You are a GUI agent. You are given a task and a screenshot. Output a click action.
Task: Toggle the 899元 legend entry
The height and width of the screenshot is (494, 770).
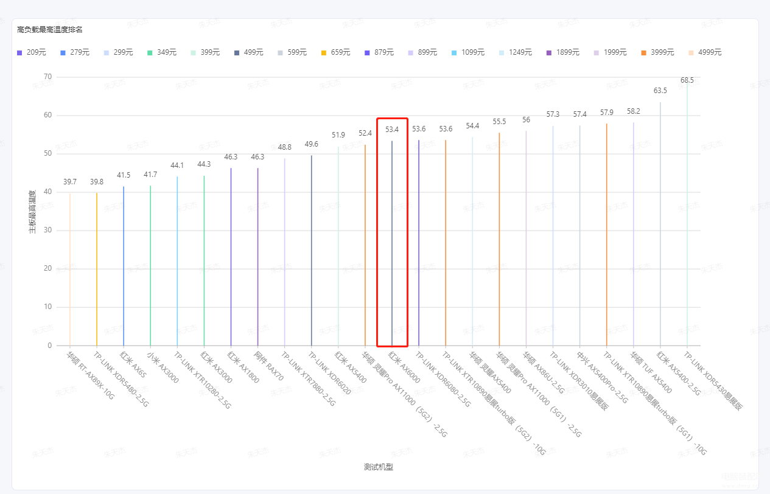(422, 52)
